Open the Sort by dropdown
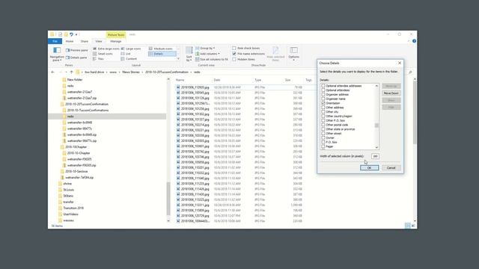Screen dimensions: 479x269 189,54
